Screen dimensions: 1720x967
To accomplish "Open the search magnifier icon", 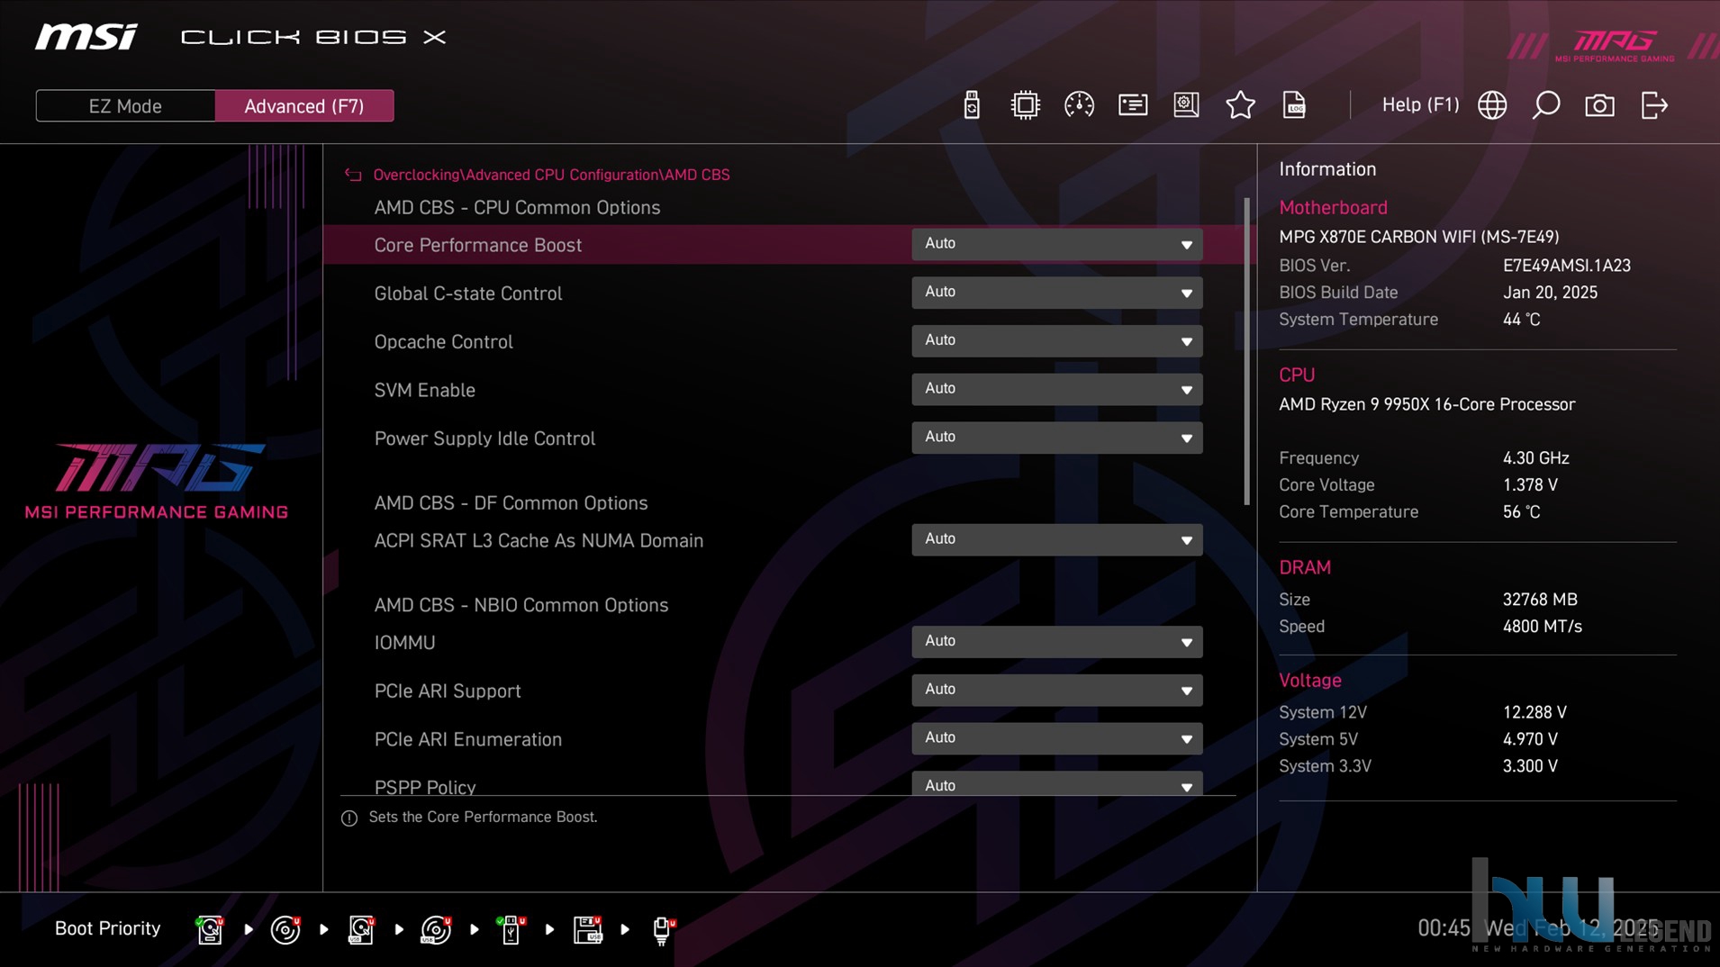I will click(1546, 105).
